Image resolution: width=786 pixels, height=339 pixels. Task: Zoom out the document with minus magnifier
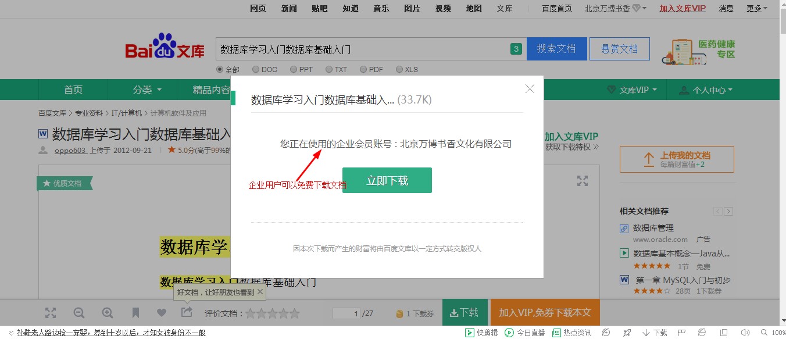[79, 313]
